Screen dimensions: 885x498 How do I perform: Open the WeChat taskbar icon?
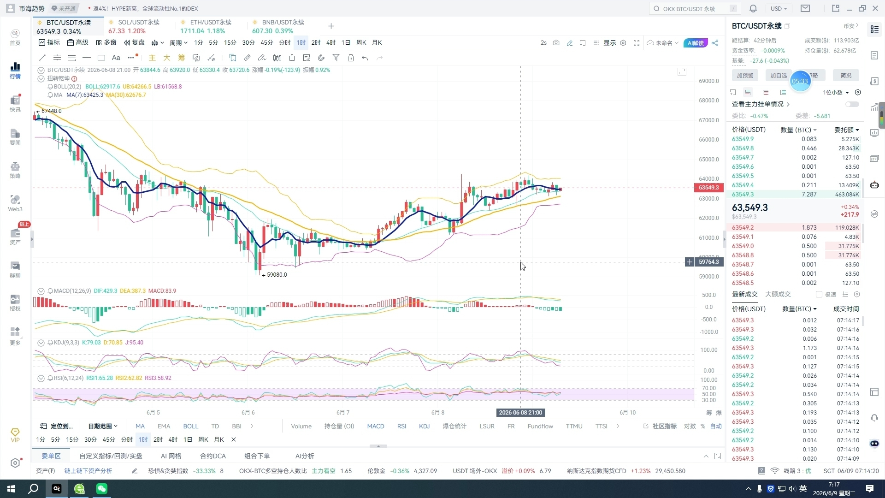pos(101,489)
